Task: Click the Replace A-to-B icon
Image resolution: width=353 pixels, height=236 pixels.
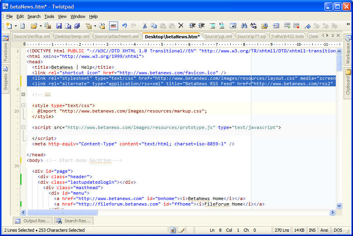Action: coord(253,26)
